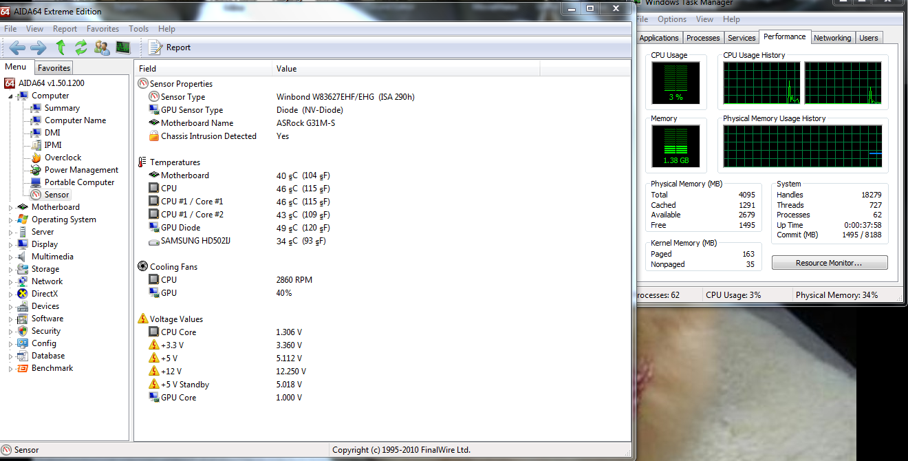Image resolution: width=908 pixels, height=461 pixels.
Task: Open the Tools menu in AIDA64
Action: [138, 29]
